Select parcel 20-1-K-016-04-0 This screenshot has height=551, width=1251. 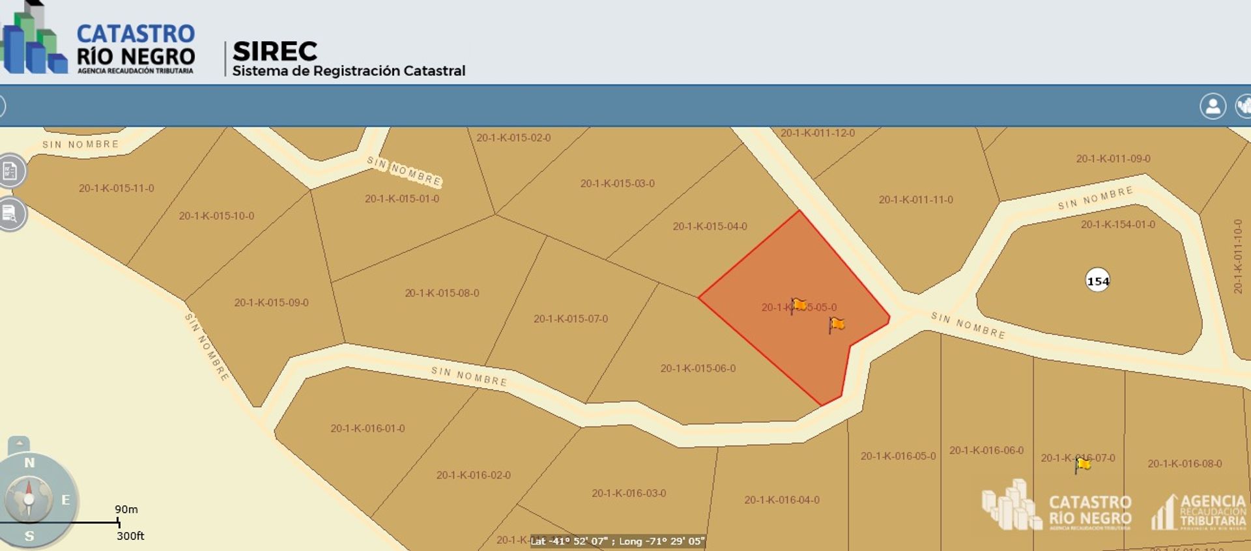[x=782, y=500]
